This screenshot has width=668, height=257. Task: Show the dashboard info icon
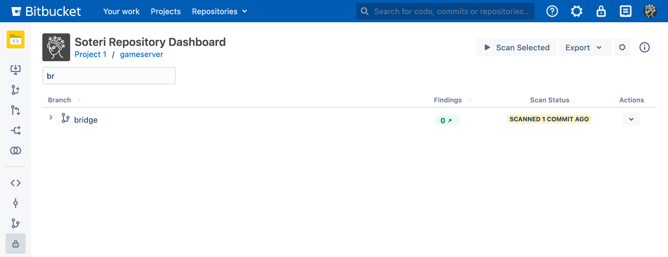[645, 47]
